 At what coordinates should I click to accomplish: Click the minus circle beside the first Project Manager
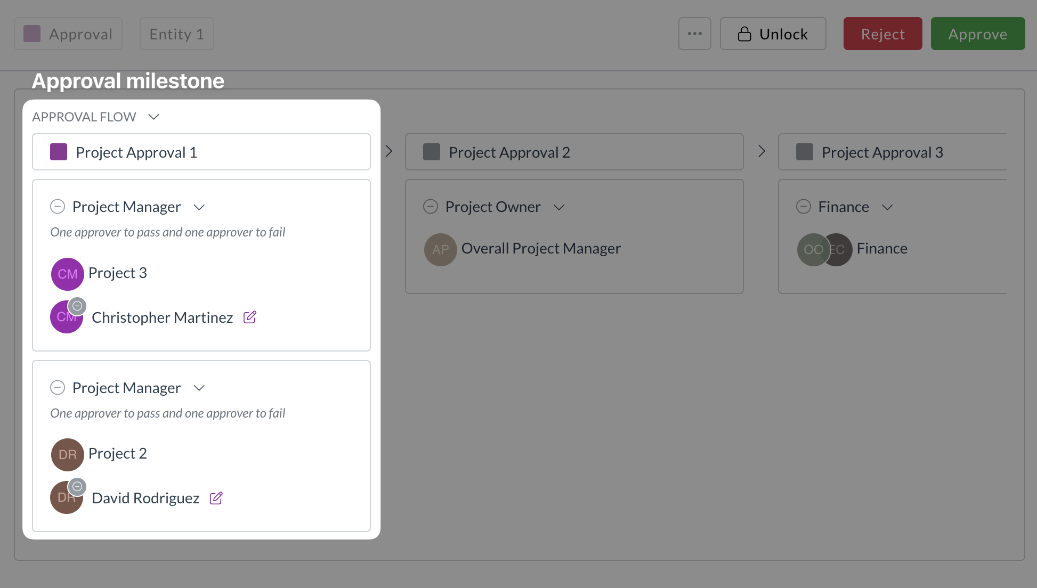point(58,206)
